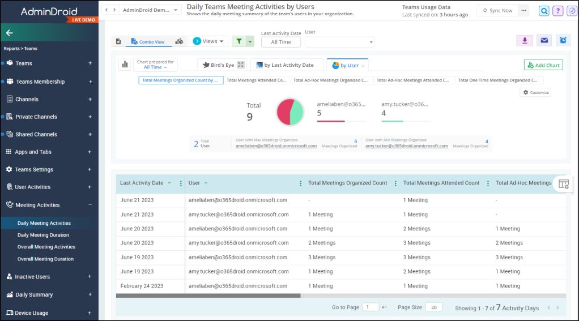Expand the Device Usage section
Screen dimensions: 579x321
[90, 313]
